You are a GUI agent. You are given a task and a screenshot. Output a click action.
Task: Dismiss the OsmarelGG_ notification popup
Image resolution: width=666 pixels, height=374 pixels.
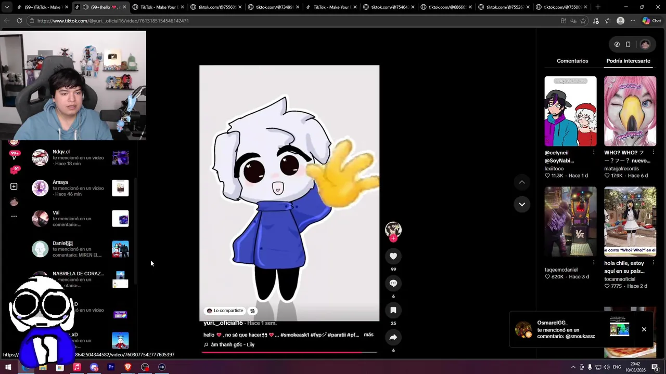pyautogui.click(x=644, y=329)
